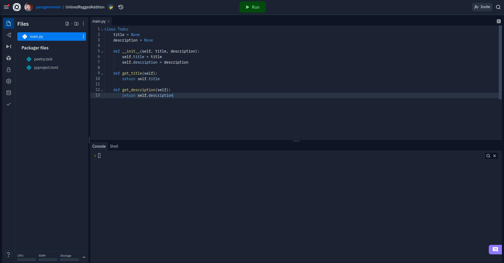Open Secrets lock icon
This screenshot has width=504, height=263.
point(9,70)
